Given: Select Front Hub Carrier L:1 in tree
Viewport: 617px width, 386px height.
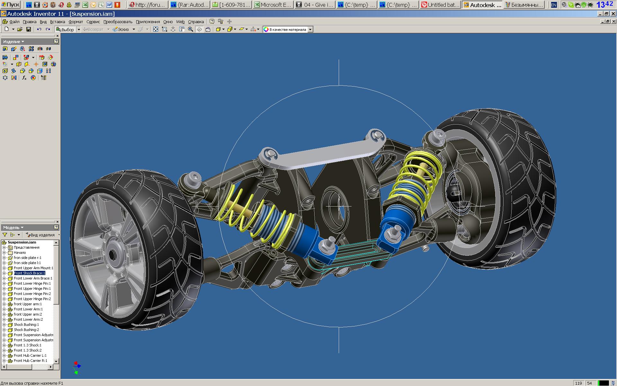Looking at the screenshot, I should pyautogui.click(x=30, y=355).
